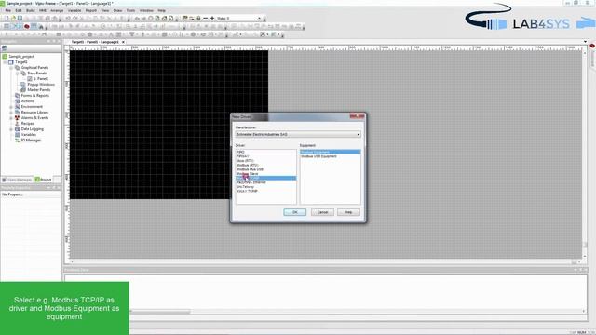Click the Variables icon in navigator
The image size is (596, 335).
(17, 134)
